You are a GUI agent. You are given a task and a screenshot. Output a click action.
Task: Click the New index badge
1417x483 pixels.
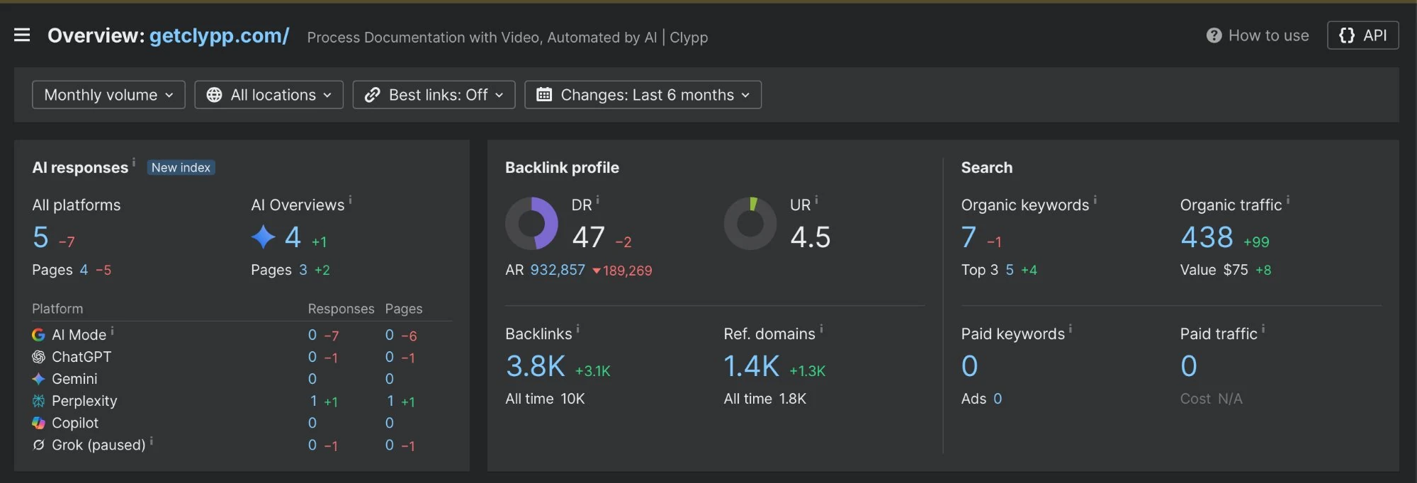click(181, 168)
